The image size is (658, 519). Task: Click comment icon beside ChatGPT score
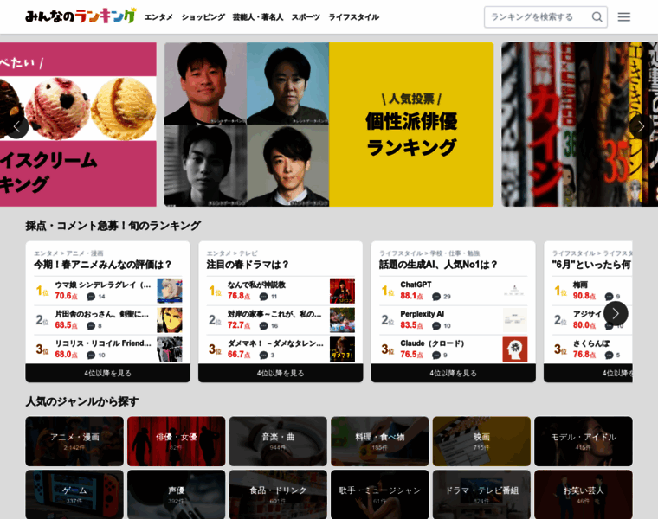tap(436, 297)
